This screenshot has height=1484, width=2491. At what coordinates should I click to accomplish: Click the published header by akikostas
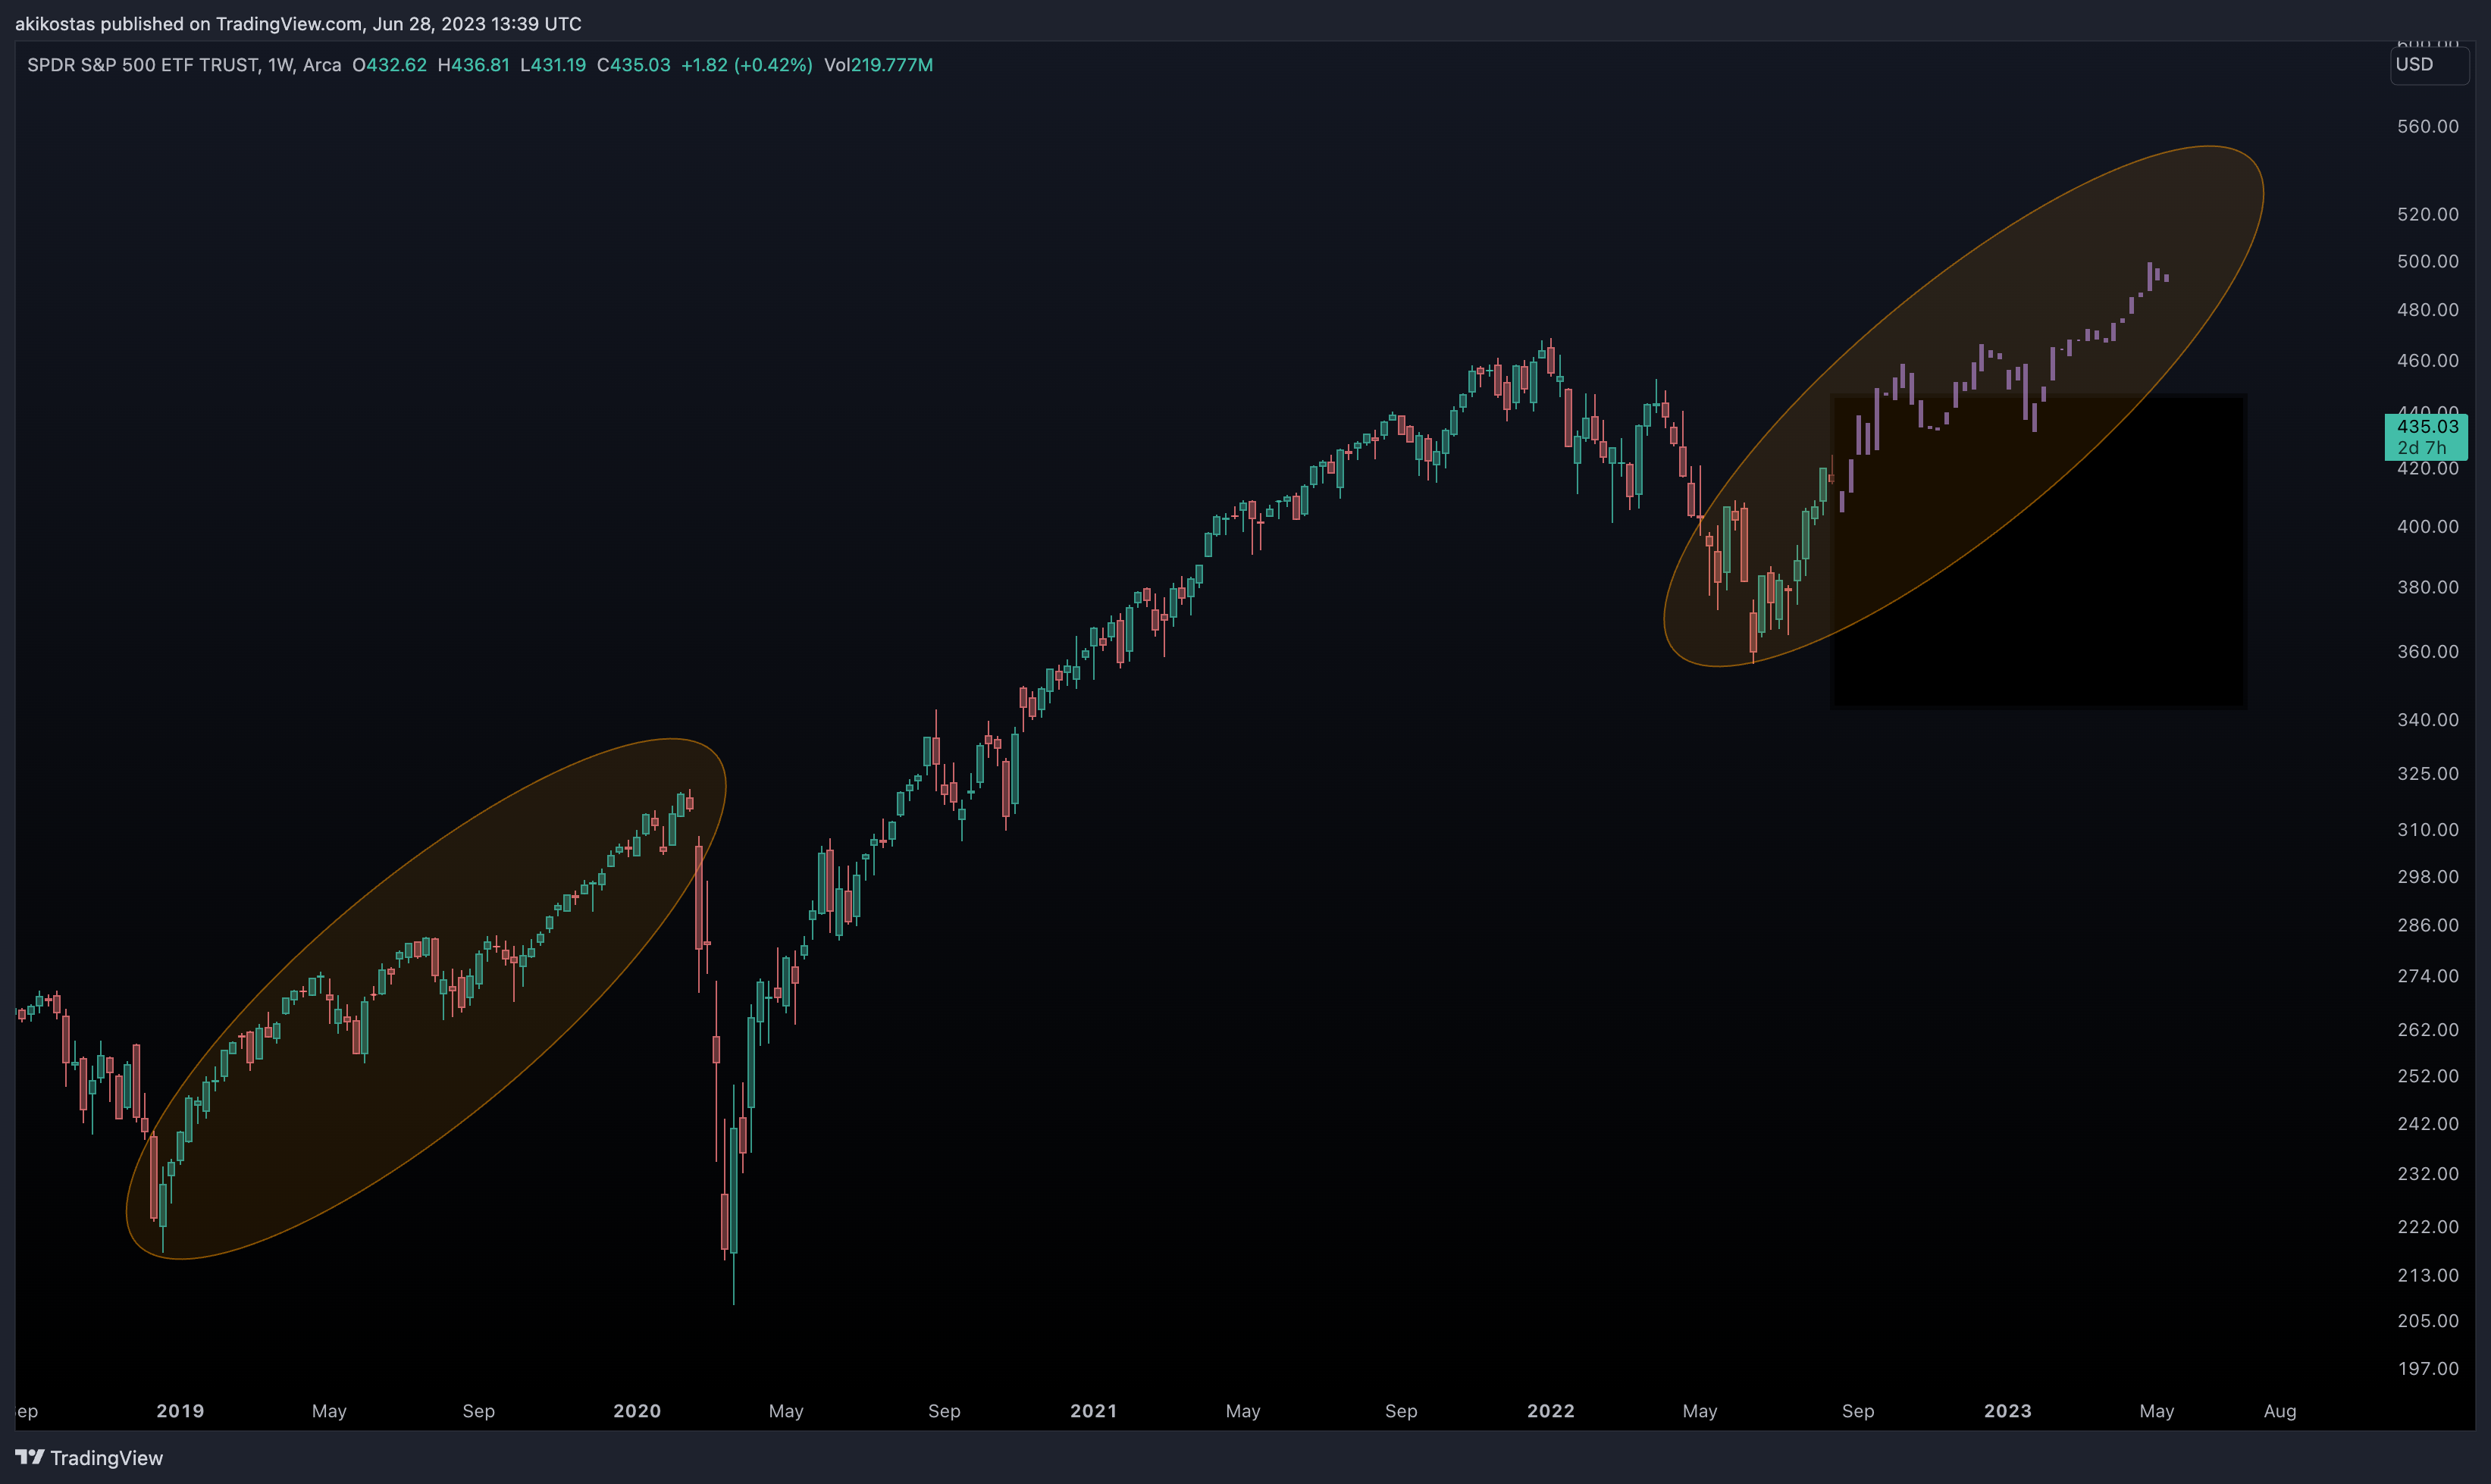[x=298, y=23]
